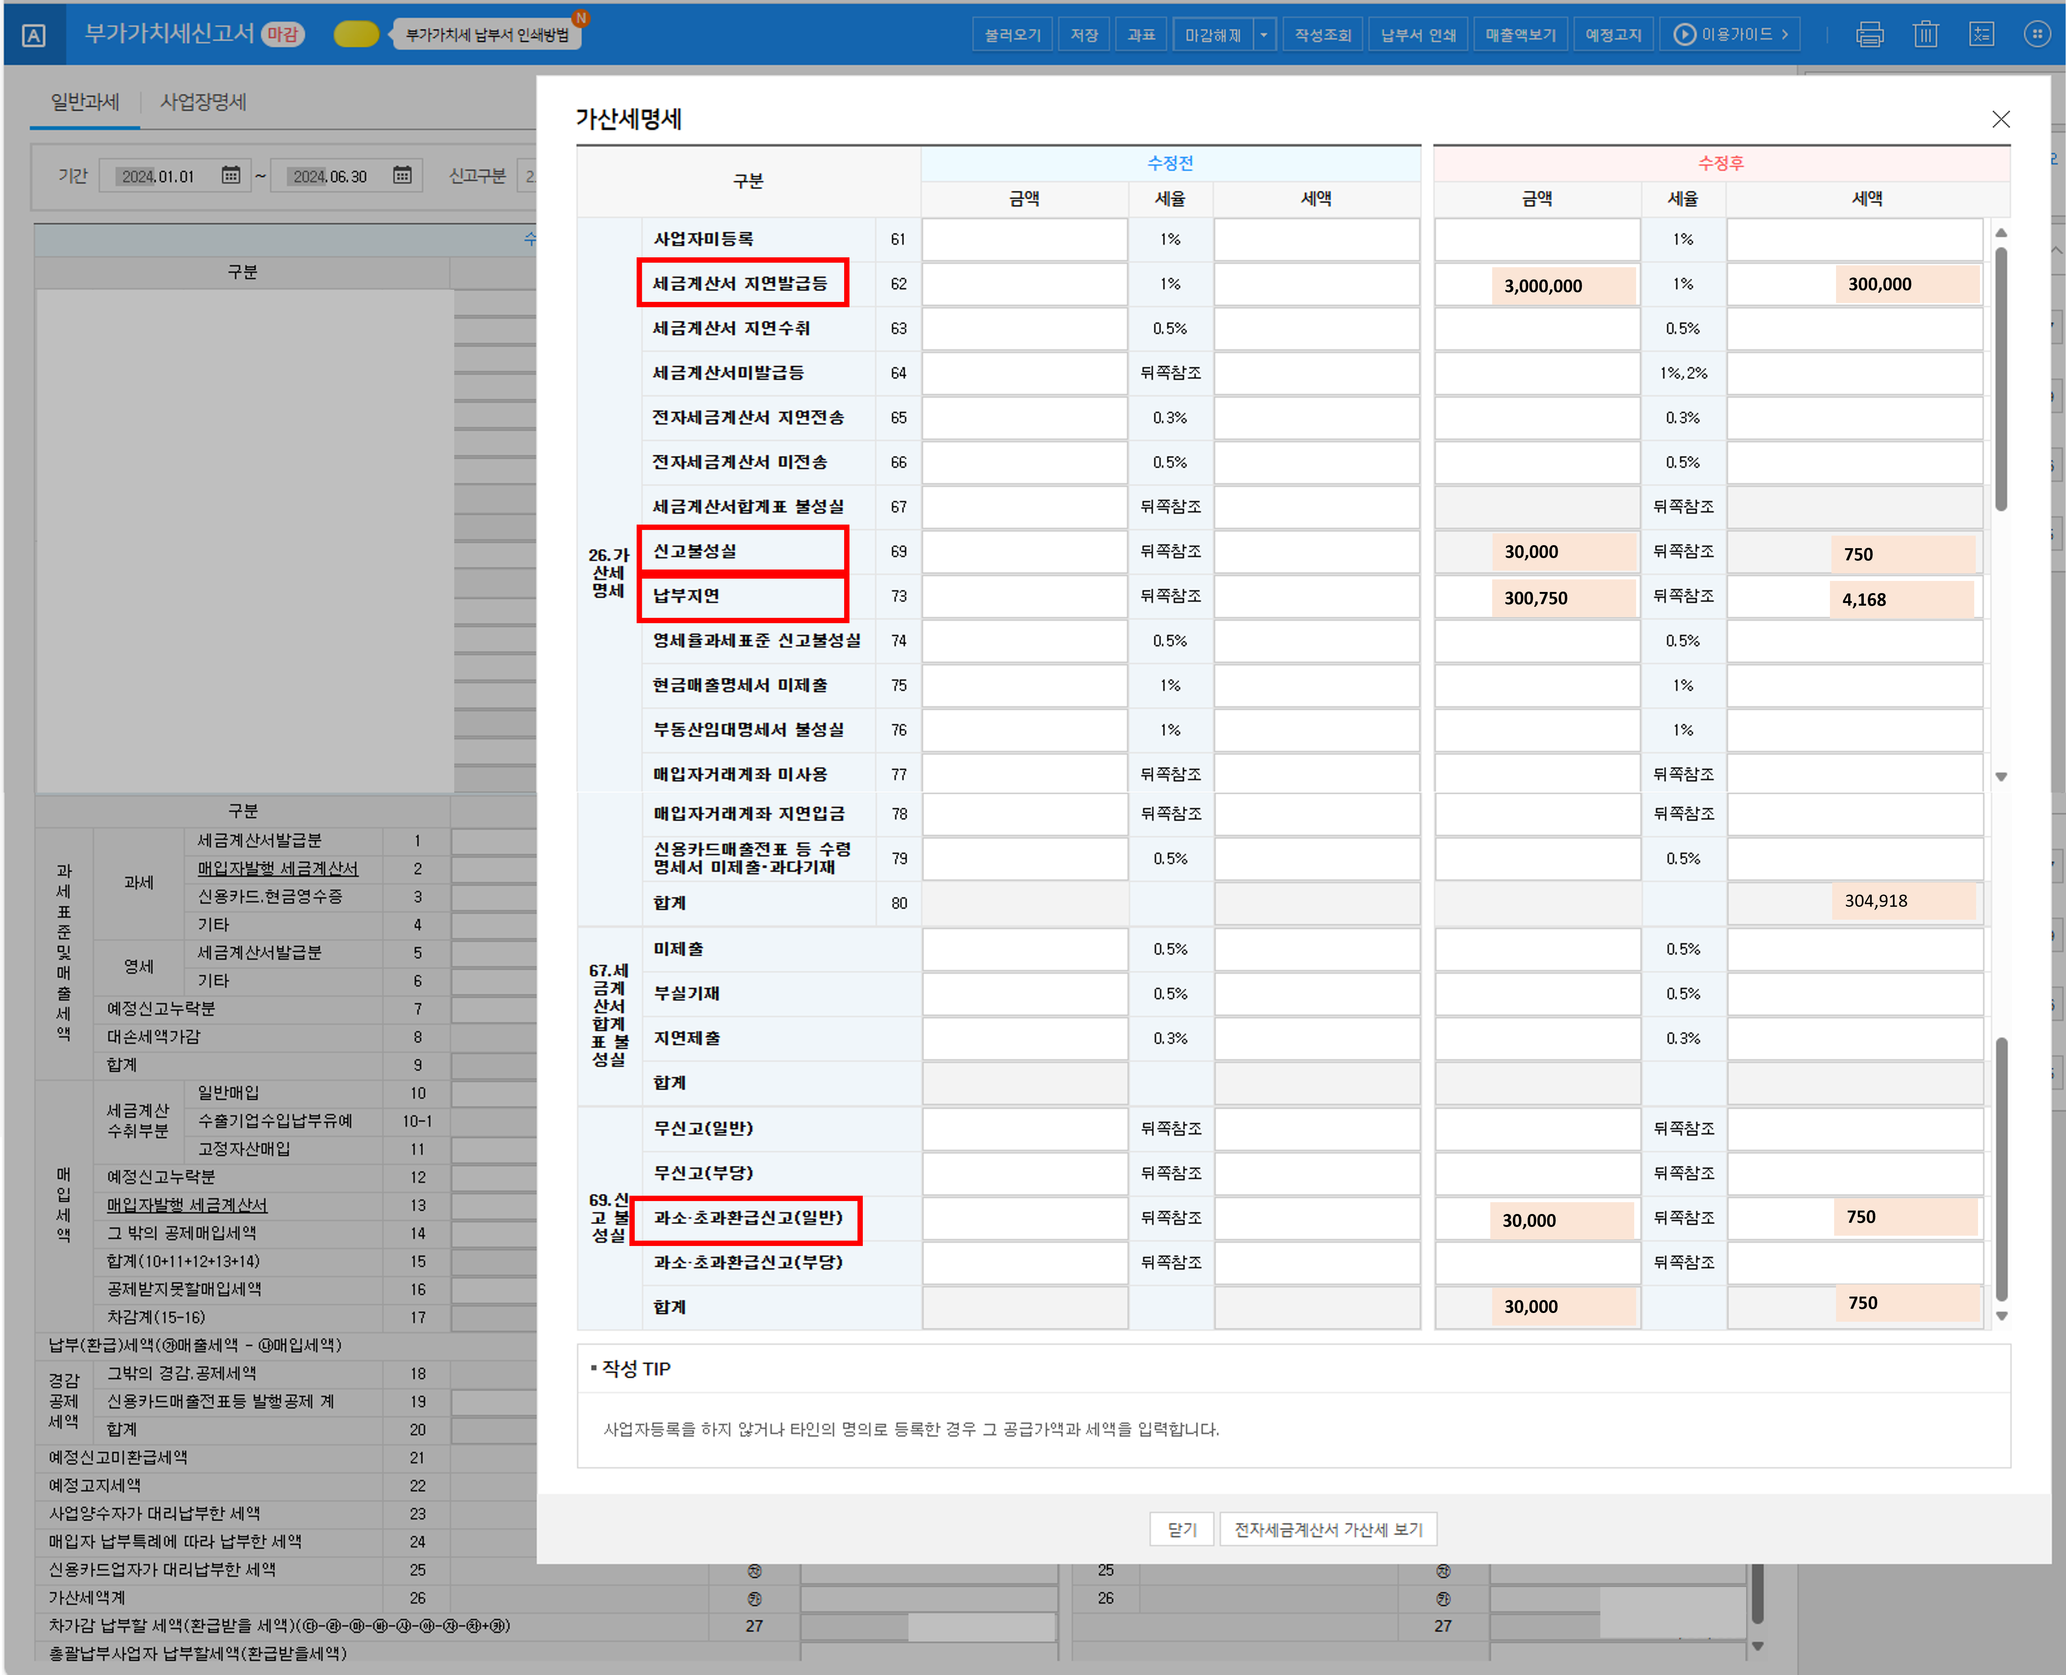
Task: Select the 일반과세 tab
Action: 85,102
